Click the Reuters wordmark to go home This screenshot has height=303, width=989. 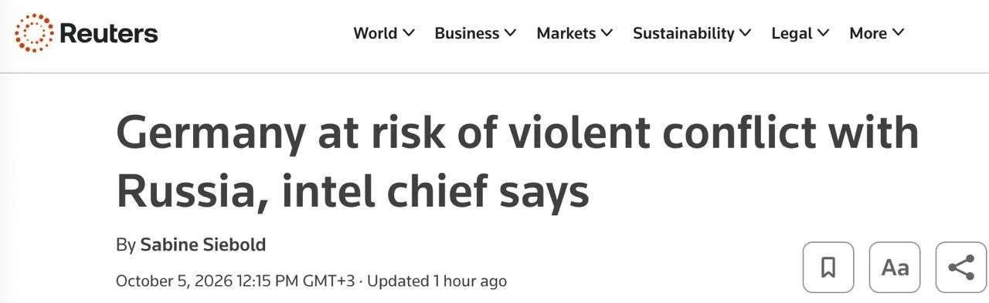[108, 33]
